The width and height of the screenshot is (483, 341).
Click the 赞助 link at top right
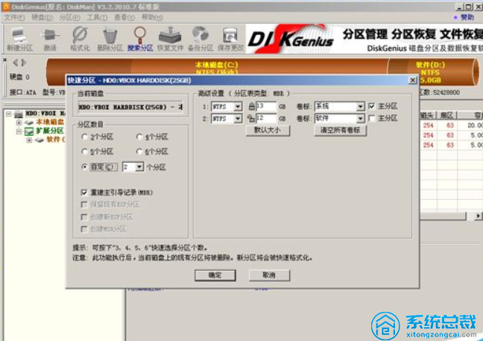click(467, 17)
